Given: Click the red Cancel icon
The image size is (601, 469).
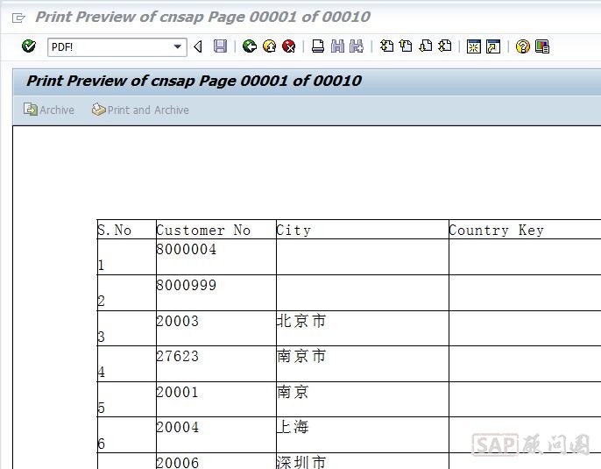Looking at the screenshot, I should (288, 46).
